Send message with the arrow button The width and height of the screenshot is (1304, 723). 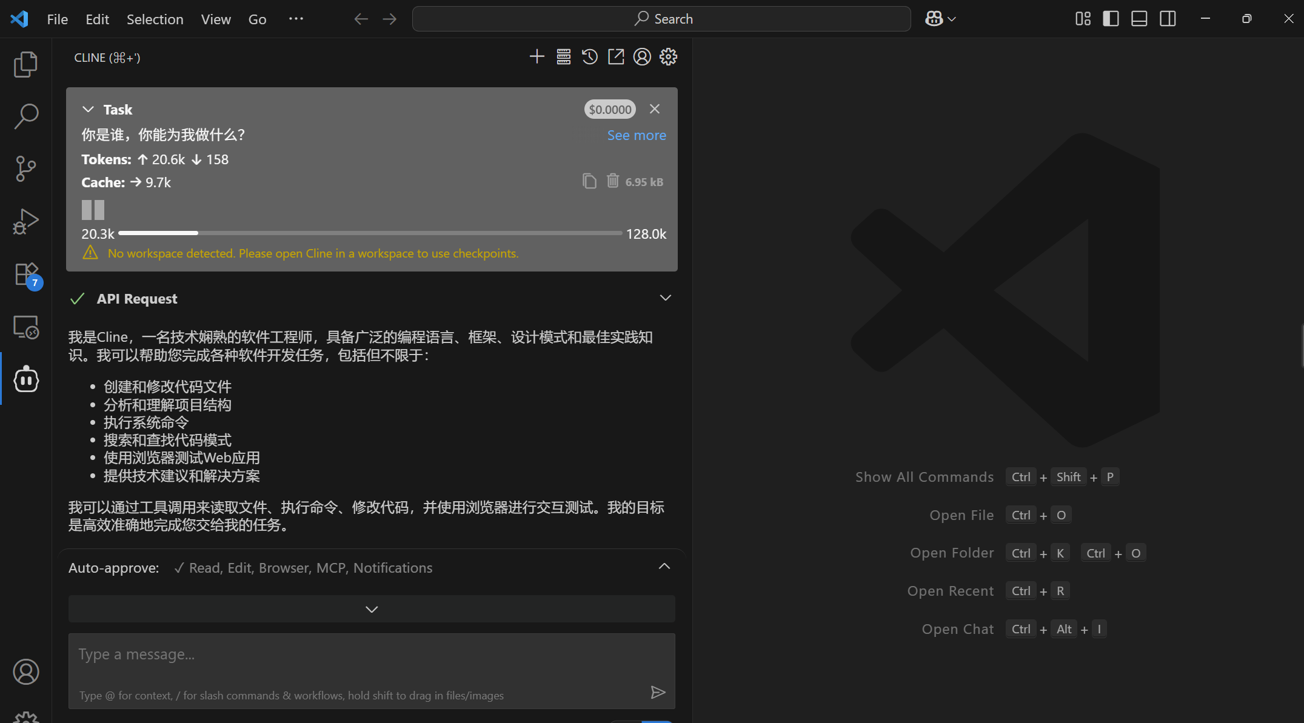pyautogui.click(x=658, y=692)
